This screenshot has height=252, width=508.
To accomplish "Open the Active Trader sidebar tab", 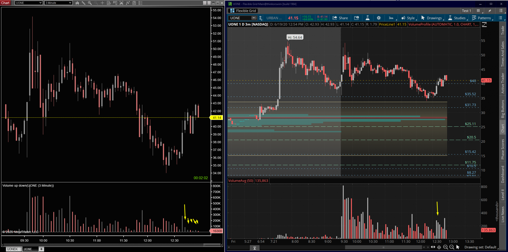I will tap(503, 83).
